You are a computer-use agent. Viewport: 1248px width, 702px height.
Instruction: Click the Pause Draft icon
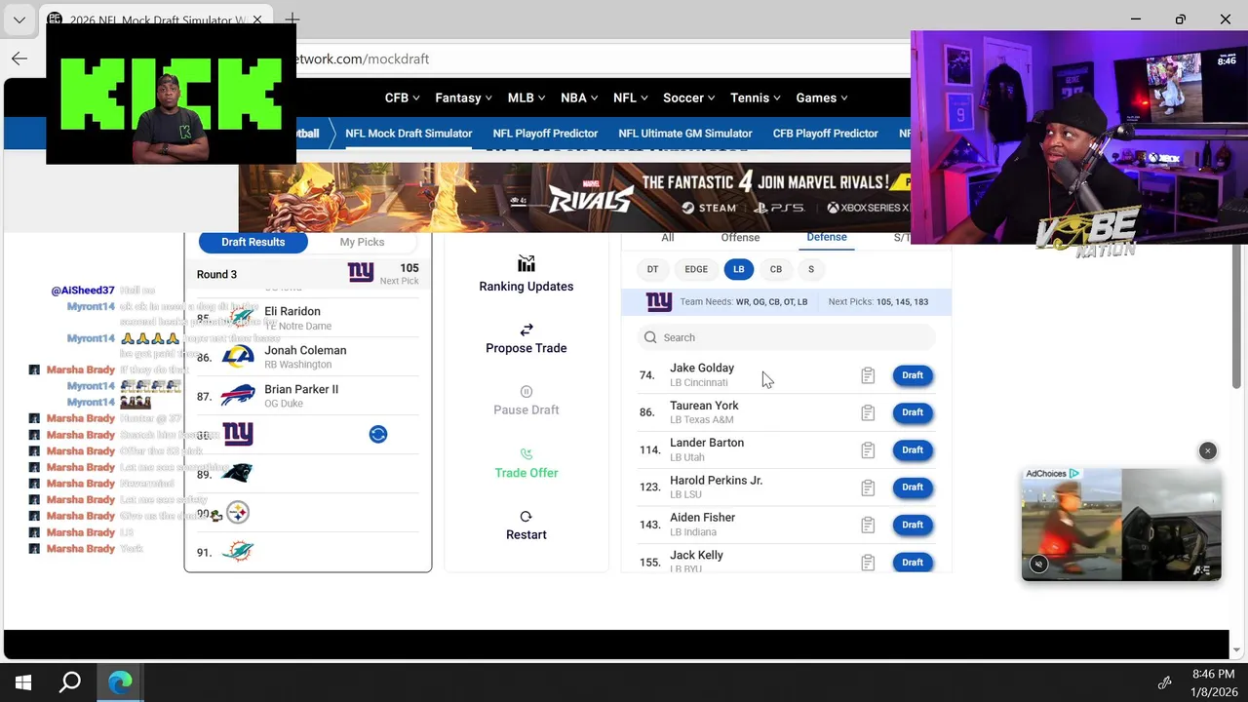point(526,391)
